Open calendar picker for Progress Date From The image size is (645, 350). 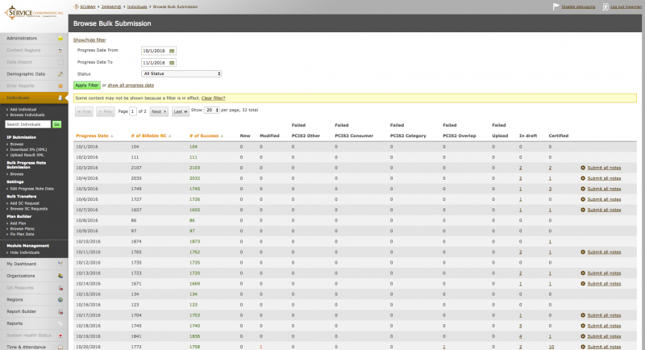click(x=172, y=51)
